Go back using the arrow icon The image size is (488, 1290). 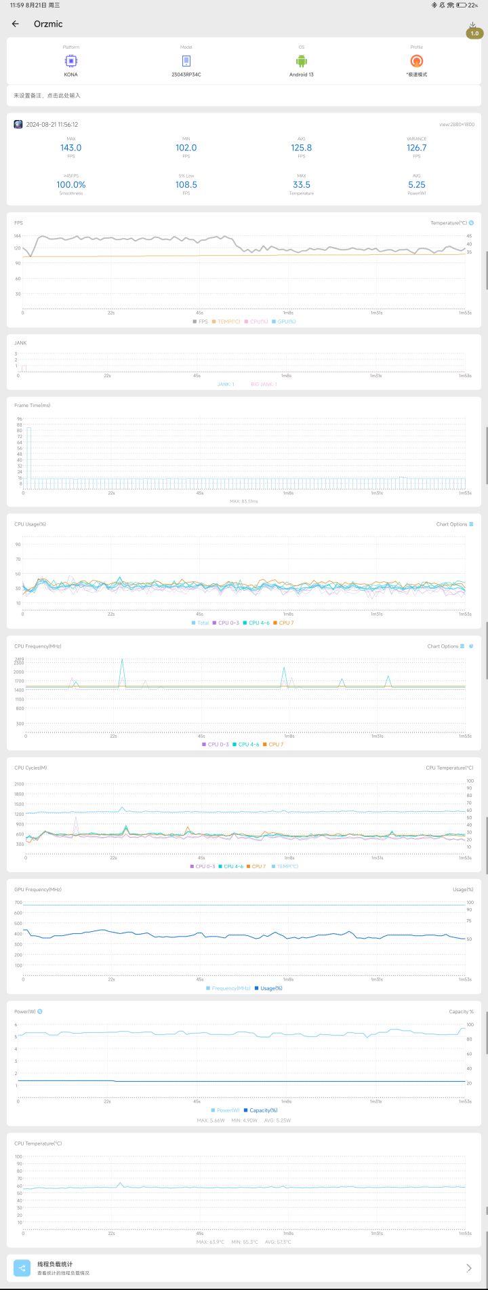16,24
